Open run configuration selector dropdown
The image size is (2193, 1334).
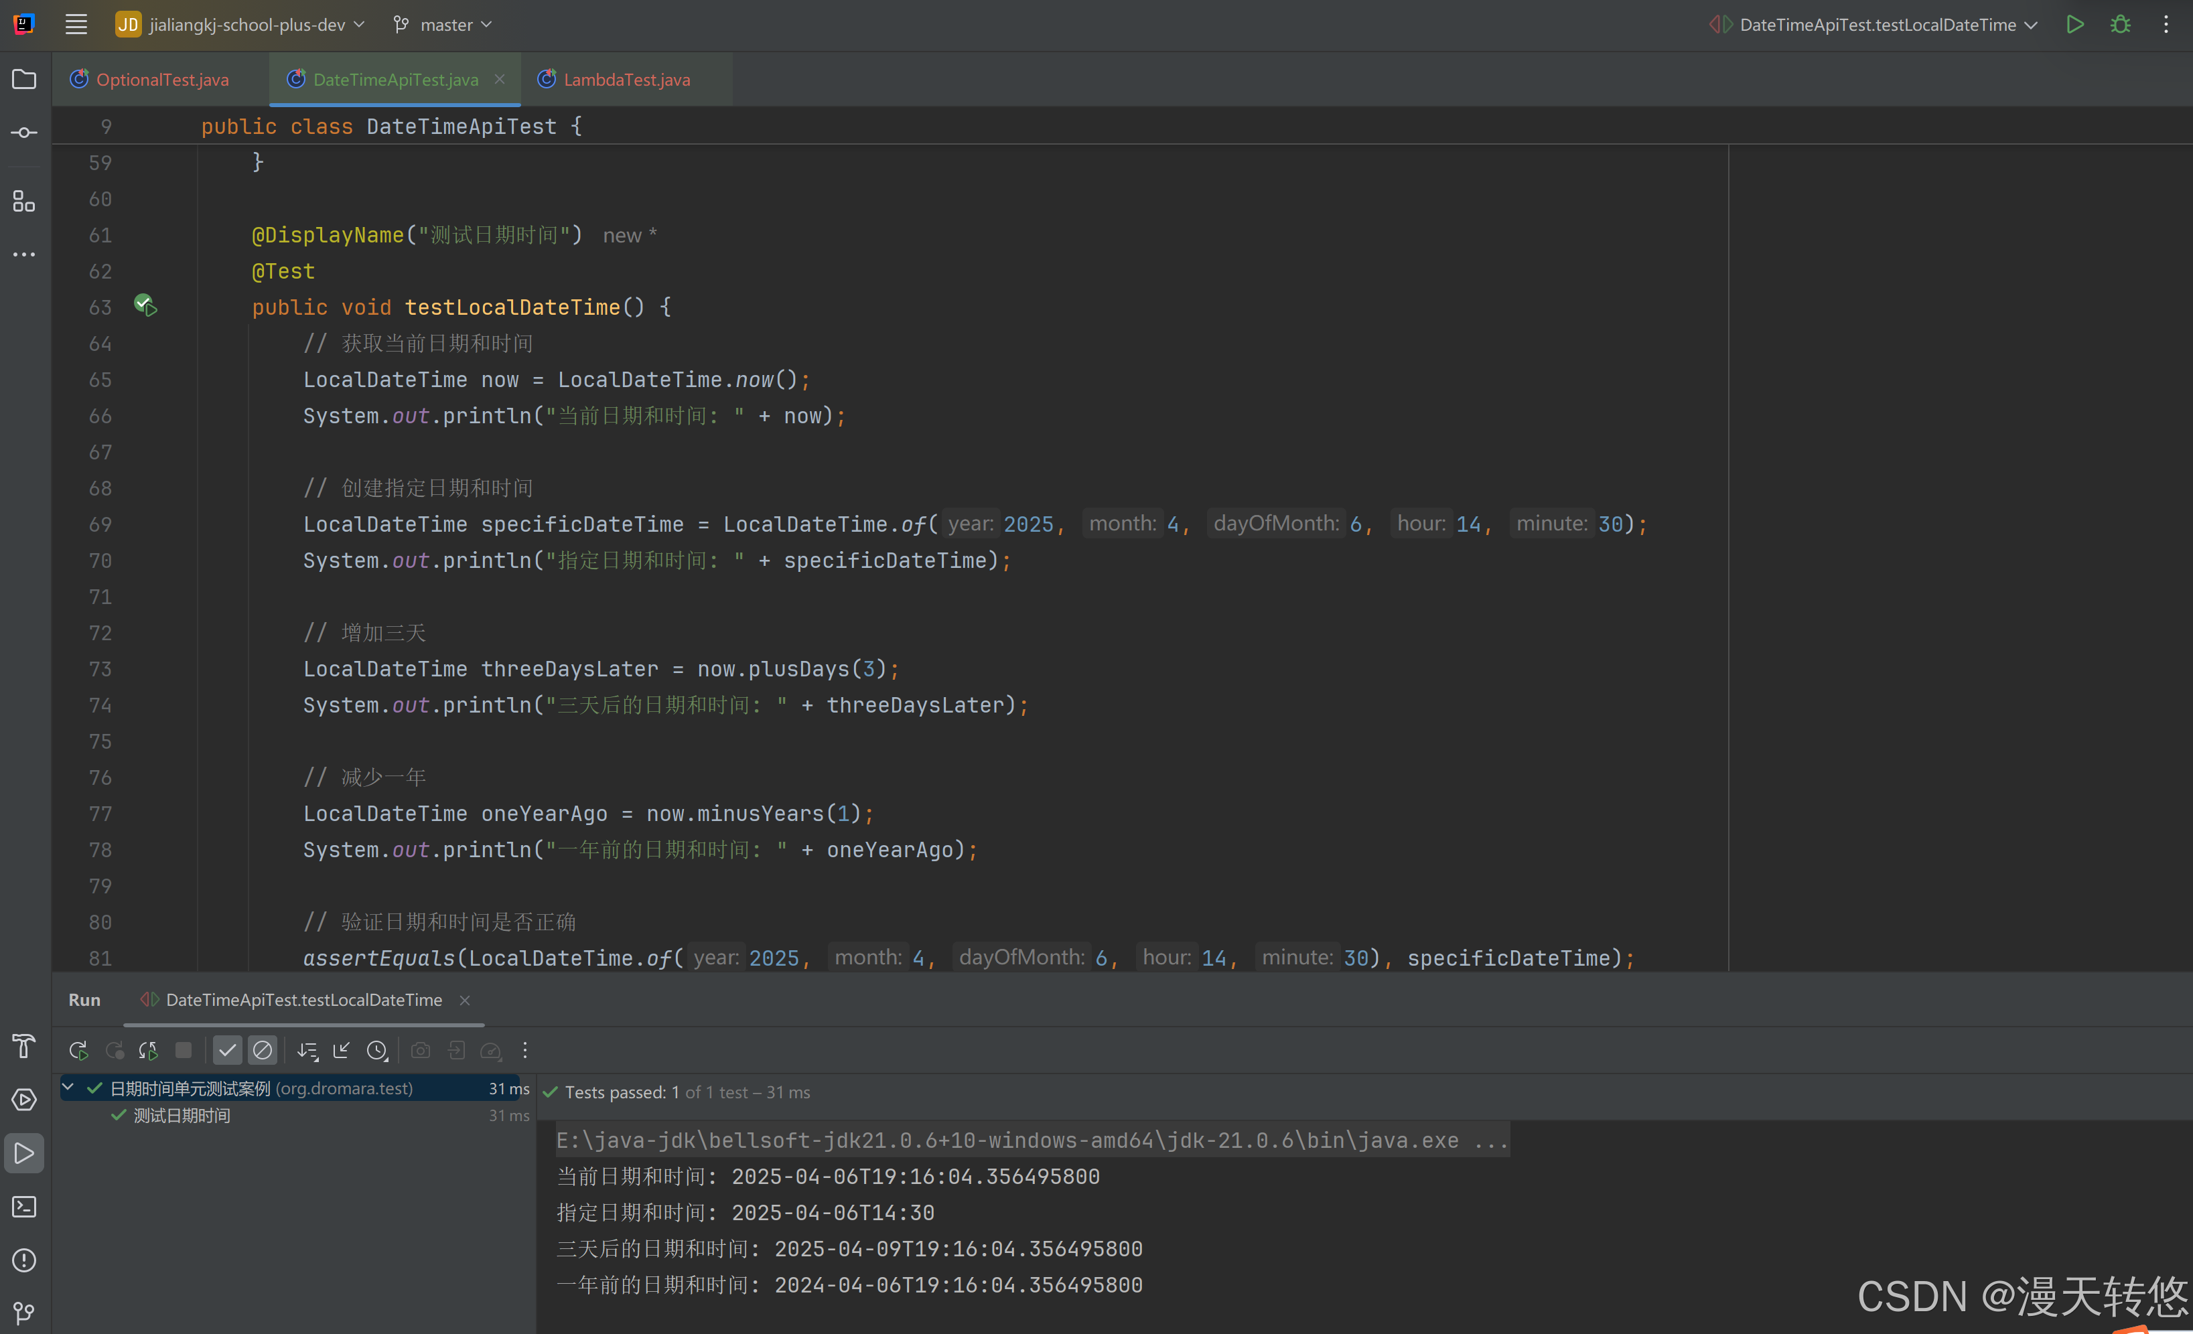click(x=1873, y=25)
